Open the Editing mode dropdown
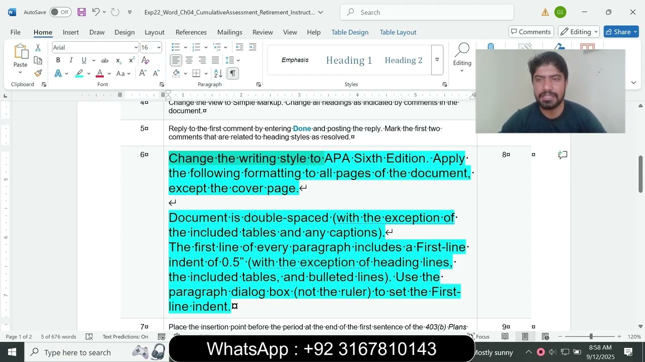This screenshot has height=362, width=645. (579, 32)
